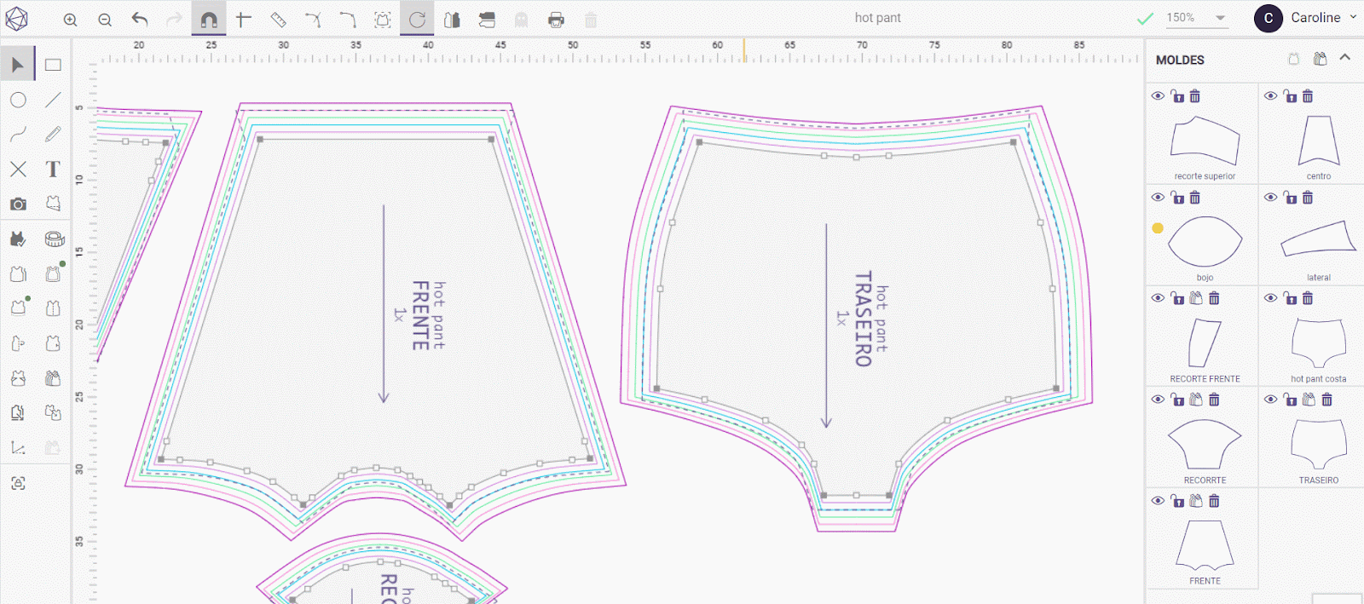Viewport: 1364px width, 604px height.
Task: Choose the Text tool
Action: click(53, 169)
